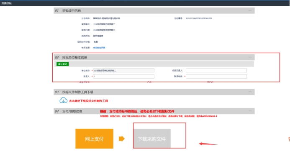The height and width of the screenshot is (161, 290).
Task: Click the 网上支付 orange button
Action: pos(94,139)
